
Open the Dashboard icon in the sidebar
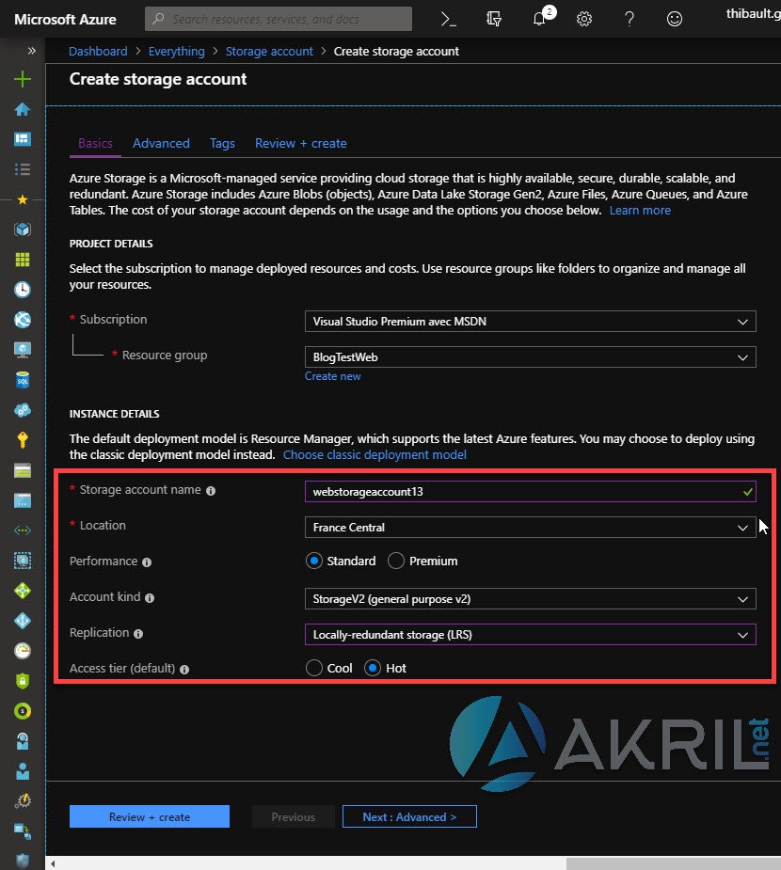[x=23, y=138]
